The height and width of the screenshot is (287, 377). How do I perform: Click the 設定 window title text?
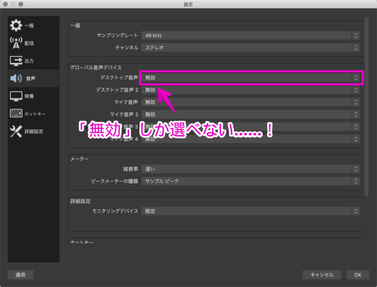pos(188,4)
